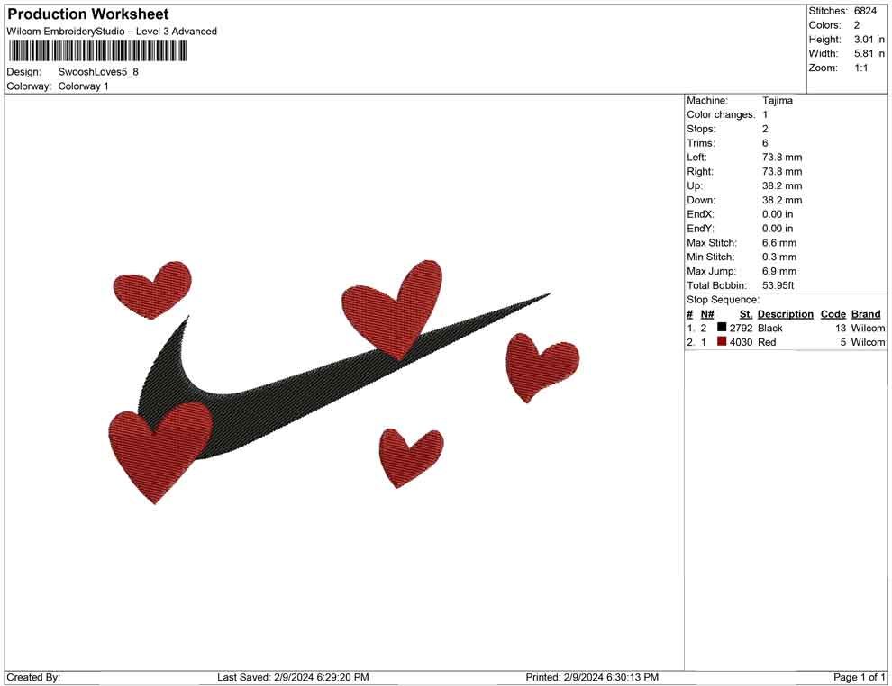Image resolution: width=892 pixels, height=686 pixels.
Task: Click the 'Description' column header
Action: click(785, 314)
